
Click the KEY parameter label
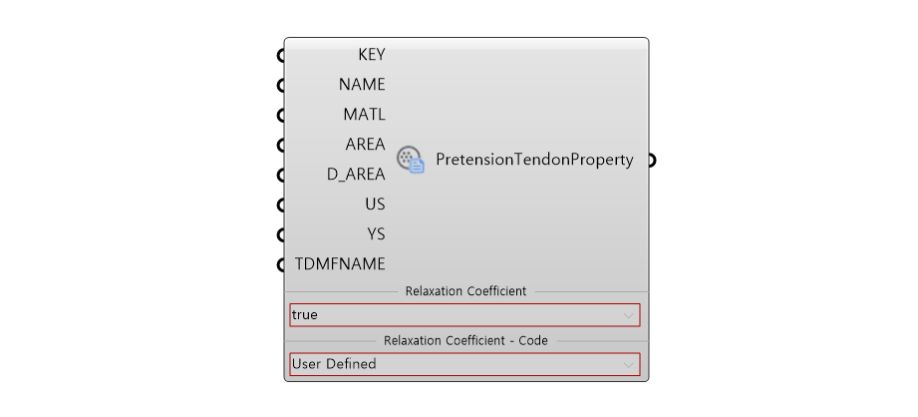tap(371, 55)
